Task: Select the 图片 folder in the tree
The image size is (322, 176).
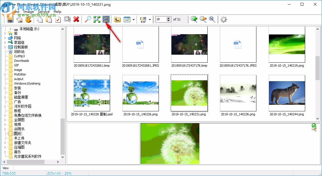Action: (17, 134)
